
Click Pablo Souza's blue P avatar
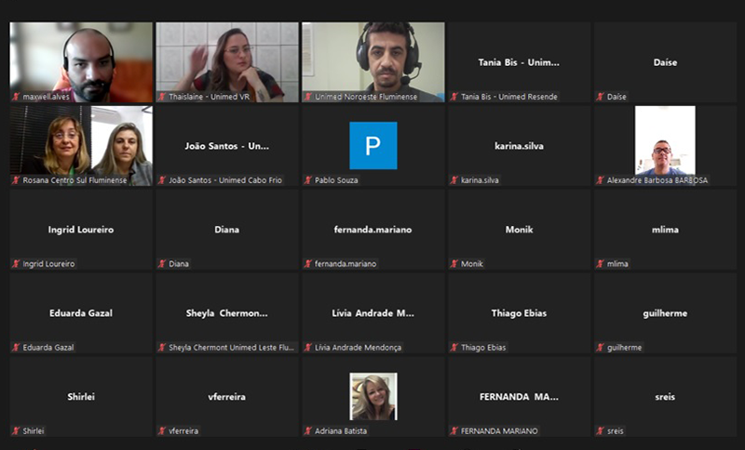372,145
